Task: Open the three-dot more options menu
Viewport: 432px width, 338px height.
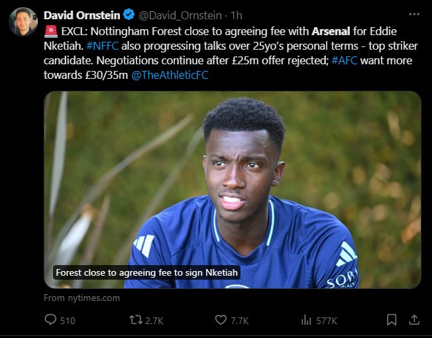Action: coord(414,15)
